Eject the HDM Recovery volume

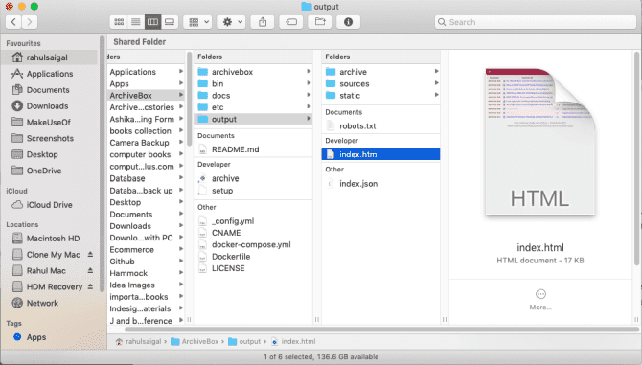click(90, 286)
